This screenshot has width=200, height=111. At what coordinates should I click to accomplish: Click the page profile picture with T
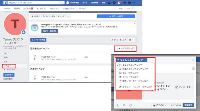(15, 24)
